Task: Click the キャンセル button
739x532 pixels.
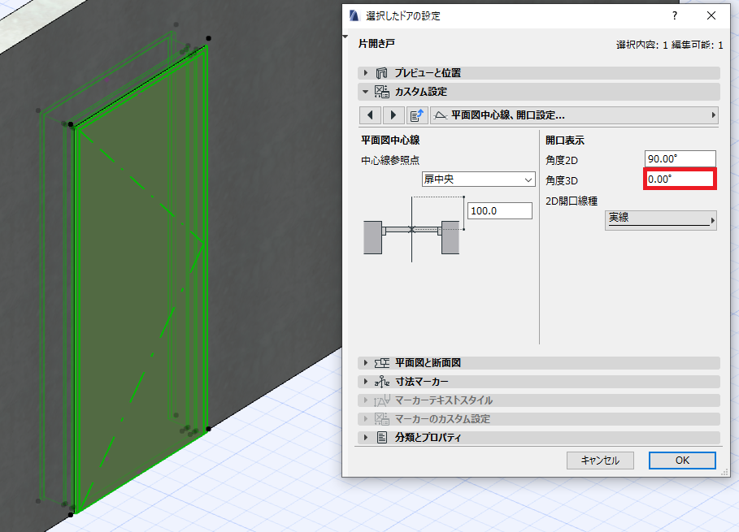Action: (x=600, y=460)
